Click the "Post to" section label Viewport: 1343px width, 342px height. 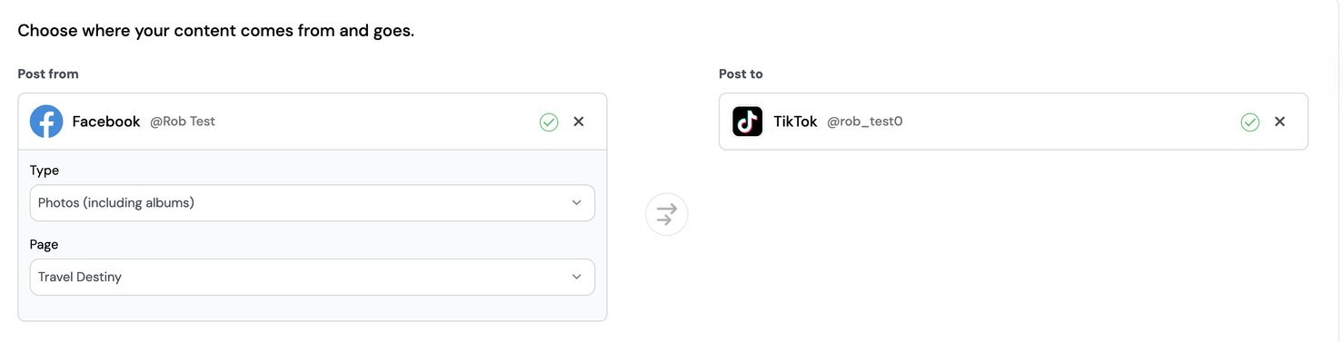pos(741,74)
